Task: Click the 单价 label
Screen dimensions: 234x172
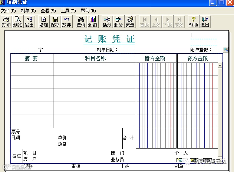Action: [x=62, y=137]
